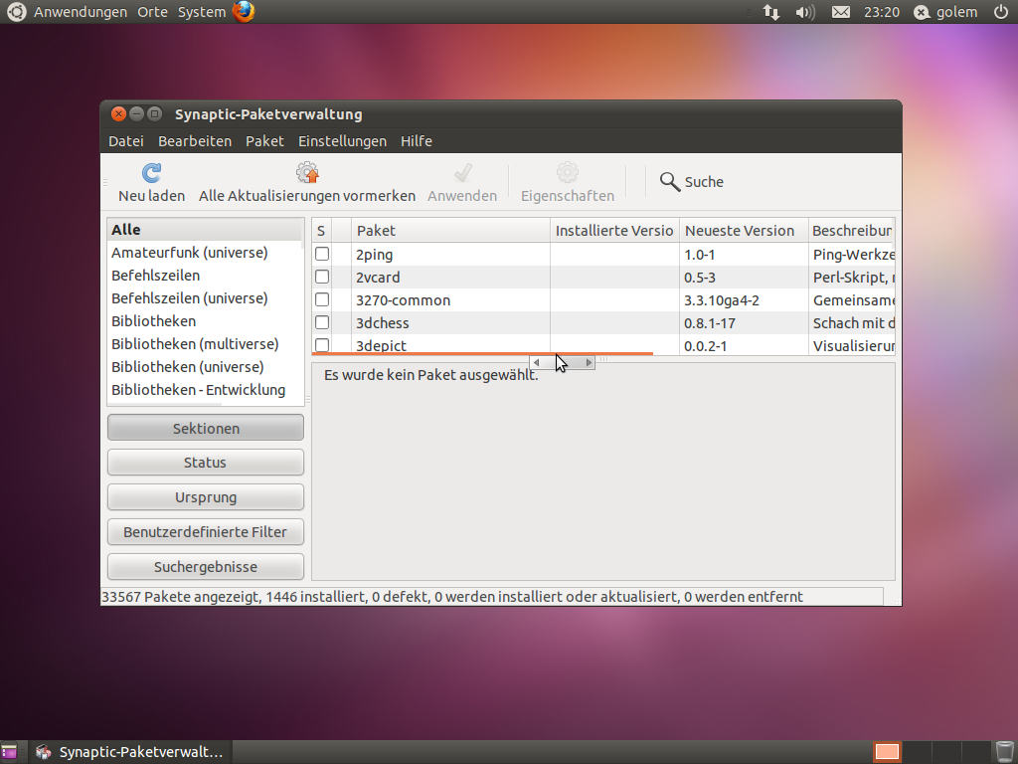Select Bibliotheken (universe) in section list
1018x764 pixels.
pyautogui.click(x=189, y=367)
